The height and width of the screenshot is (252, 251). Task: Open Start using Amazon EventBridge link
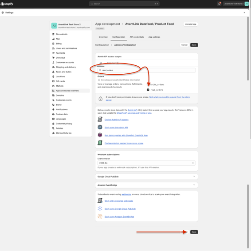point(119,217)
